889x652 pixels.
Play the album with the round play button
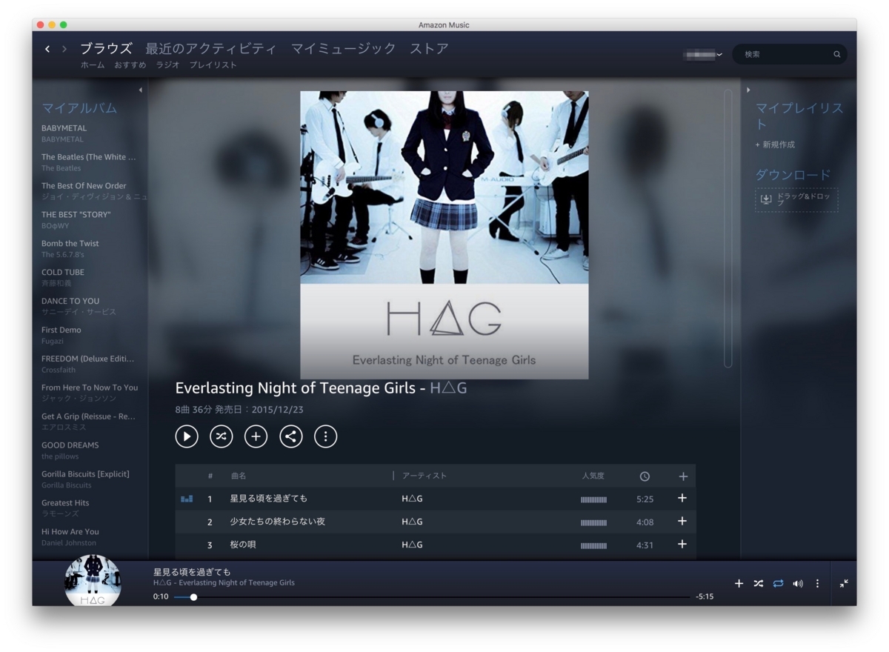(187, 436)
